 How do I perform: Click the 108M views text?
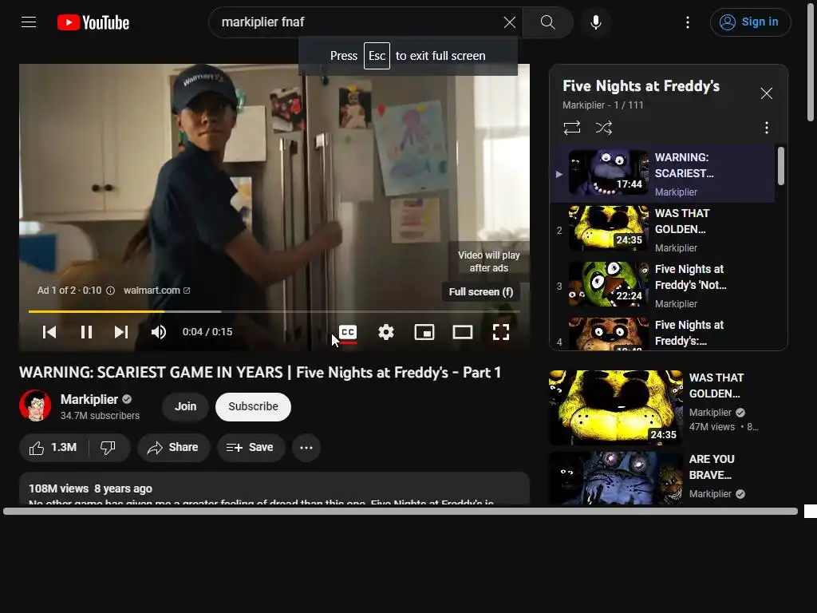click(x=58, y=489)
